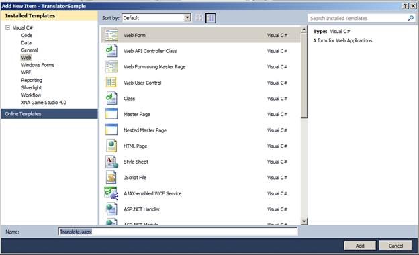Image resolution: width=419 pixels, height=255 pixels.
Task: Select the HTML Page template label
Action: pos(135,146)
